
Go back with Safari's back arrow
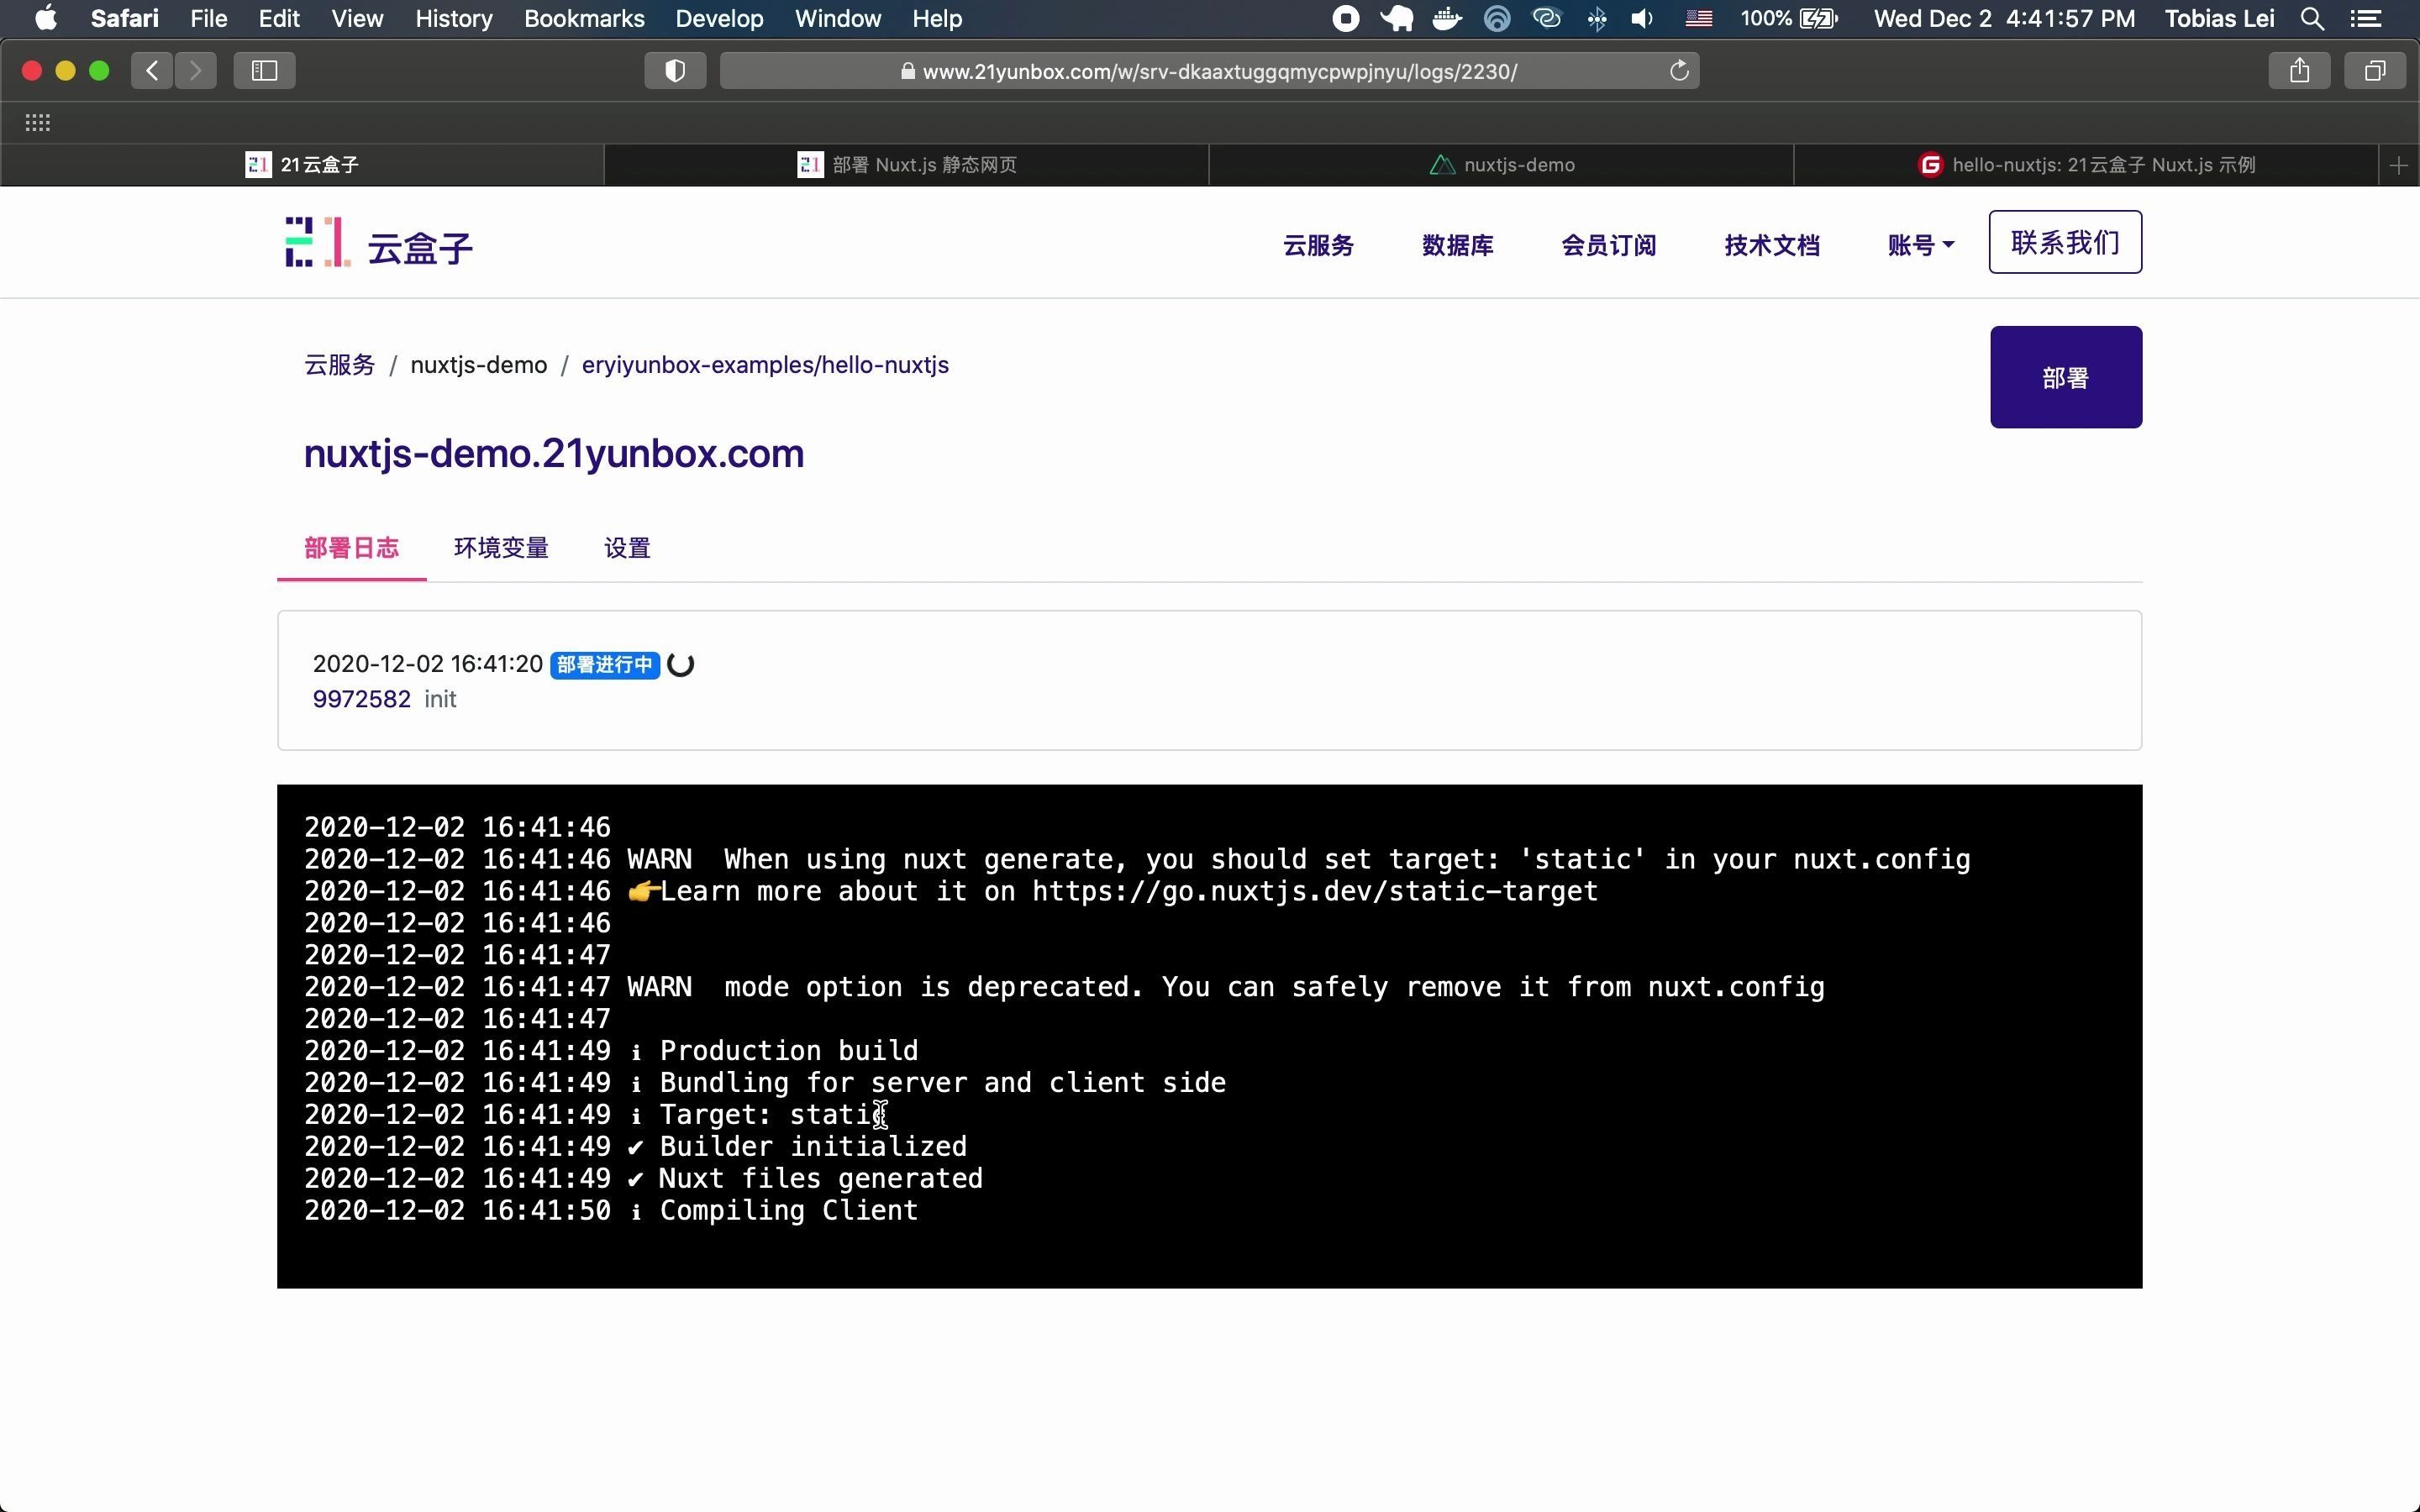tap(152, 71)
